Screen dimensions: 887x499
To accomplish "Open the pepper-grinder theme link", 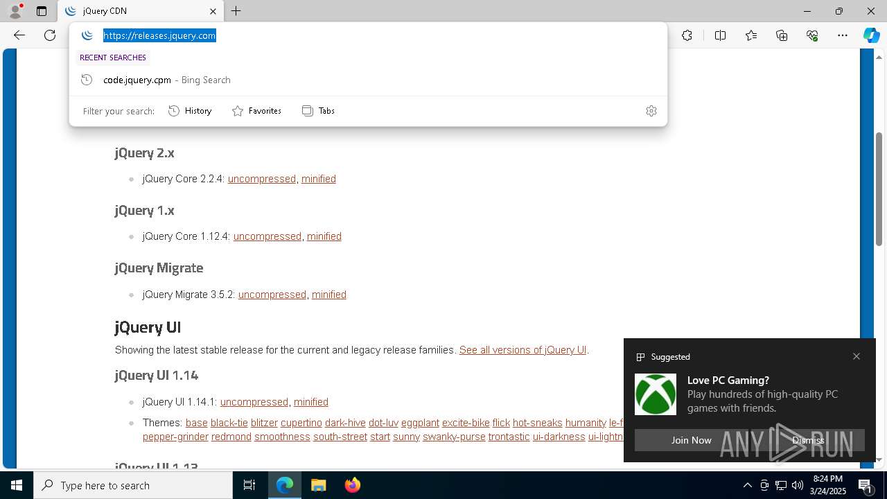I will click(x=175, y=437).
